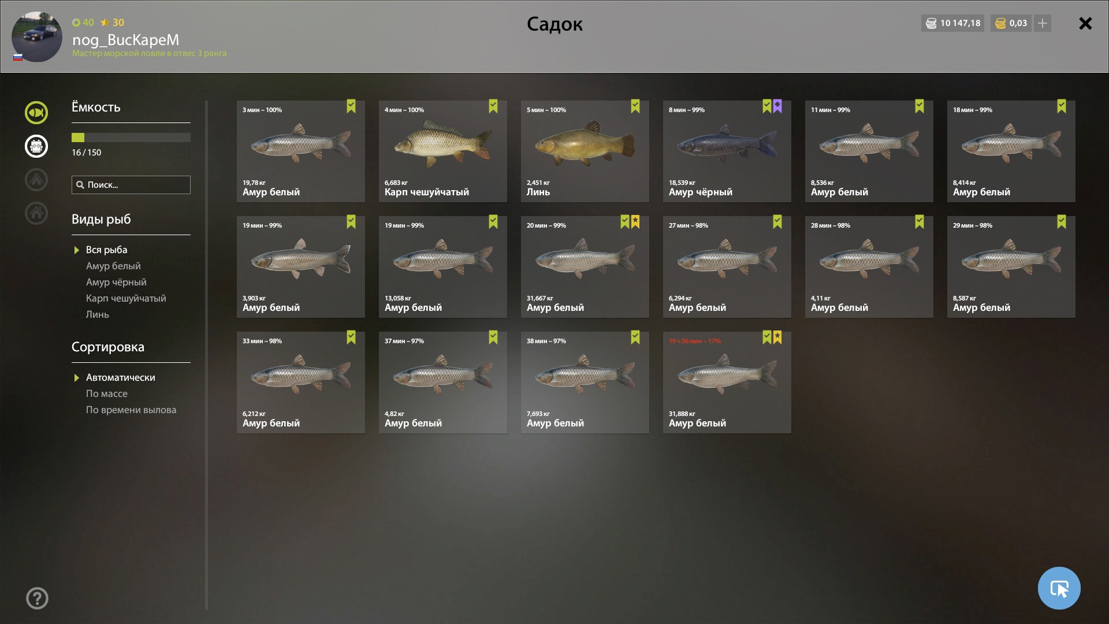Filter fish list by Амур чёрный
The height and width of the screenshot is (624, 1109).
pyautogui.click(x=116, y=282)
